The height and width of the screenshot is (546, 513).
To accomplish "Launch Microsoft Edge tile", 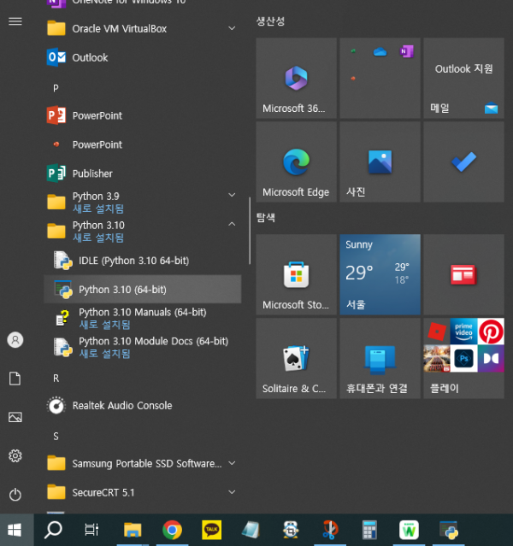I will click(x=296, y=161).
